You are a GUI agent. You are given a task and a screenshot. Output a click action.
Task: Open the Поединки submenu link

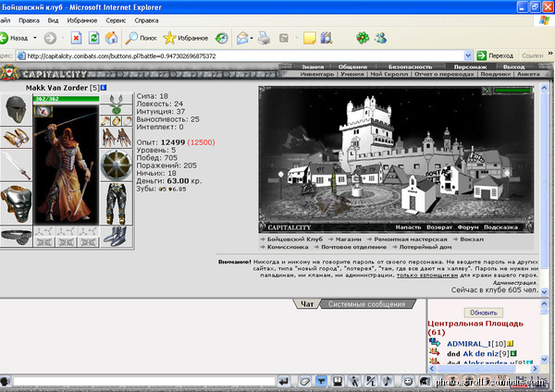coord(495,74)
